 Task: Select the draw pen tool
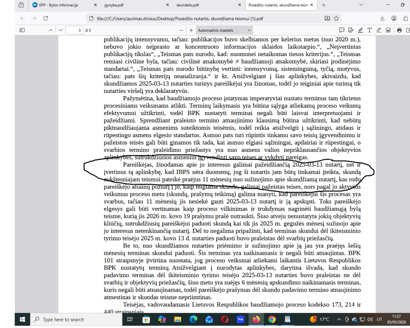coord(379,30)
